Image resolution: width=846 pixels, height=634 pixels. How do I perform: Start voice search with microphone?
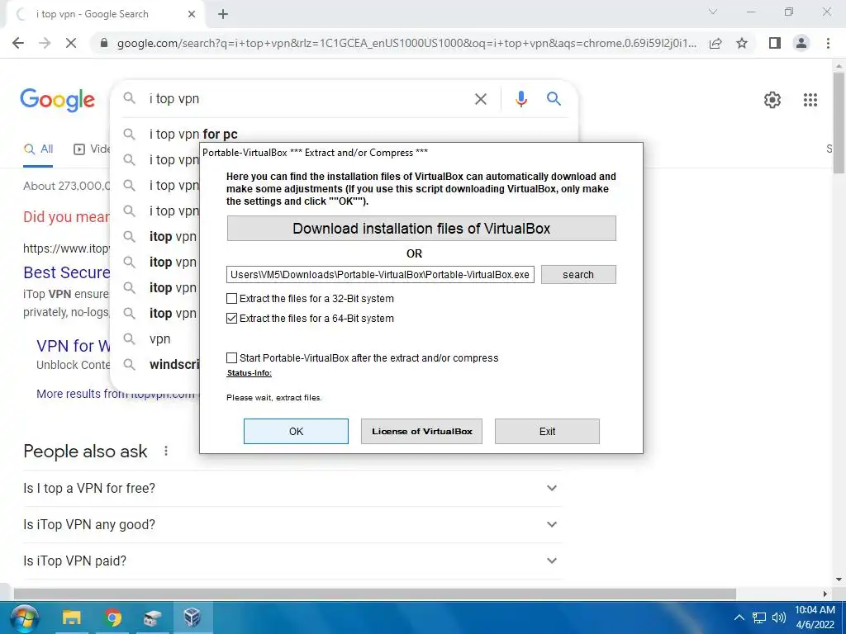point(520,99)
